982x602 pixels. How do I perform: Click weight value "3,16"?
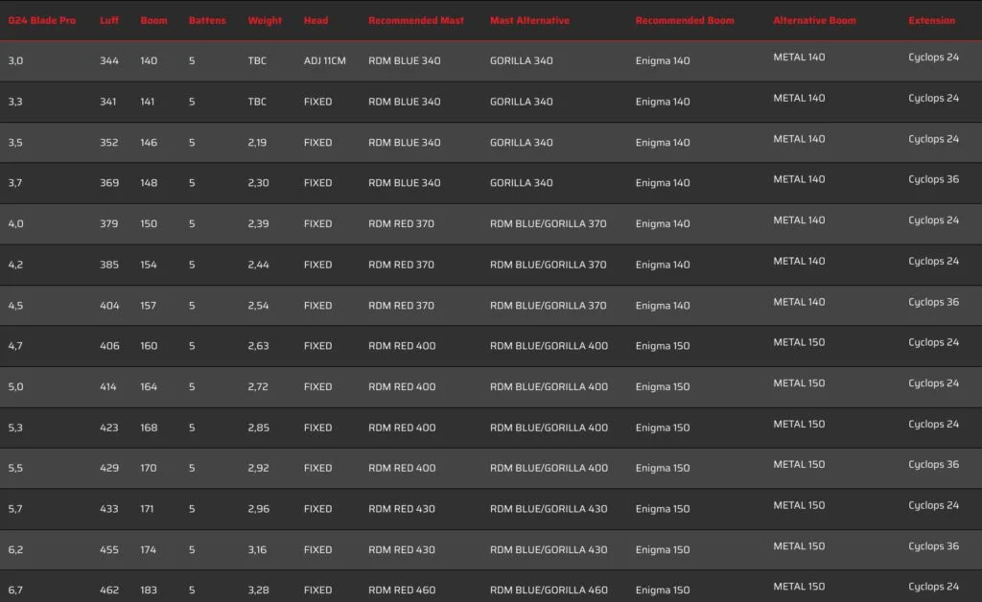pos(257,549)
